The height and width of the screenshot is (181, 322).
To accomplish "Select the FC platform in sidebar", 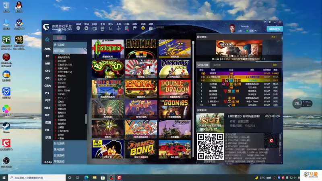I will click(47, 56).
